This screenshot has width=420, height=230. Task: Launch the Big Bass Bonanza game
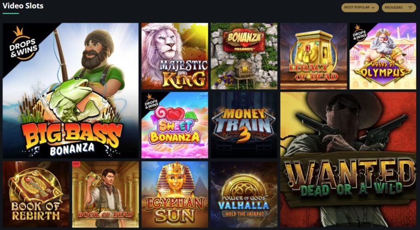[71, 90]
